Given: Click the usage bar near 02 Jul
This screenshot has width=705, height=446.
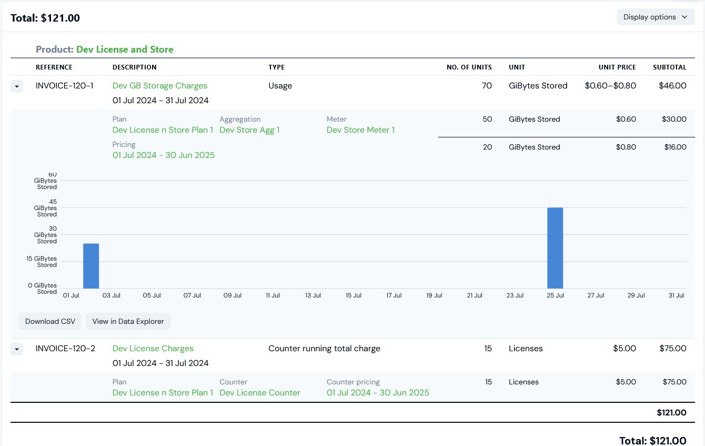Looking at the screenshot, I should 91,266.
